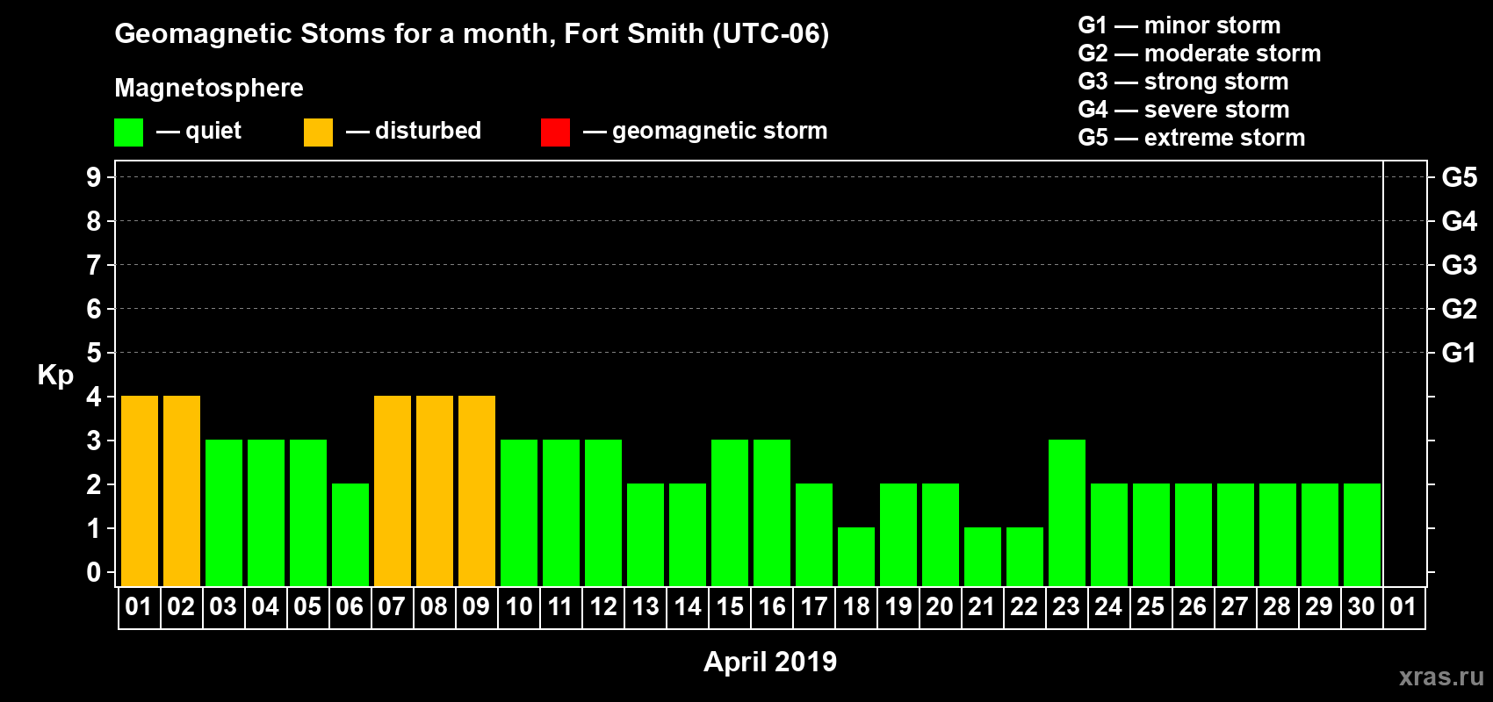Click the right axis label G4
This screenshot has height=702, width=1493.
(x=1460, y=221)
